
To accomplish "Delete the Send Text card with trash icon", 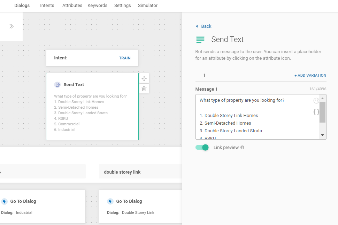I will [144, 89].
